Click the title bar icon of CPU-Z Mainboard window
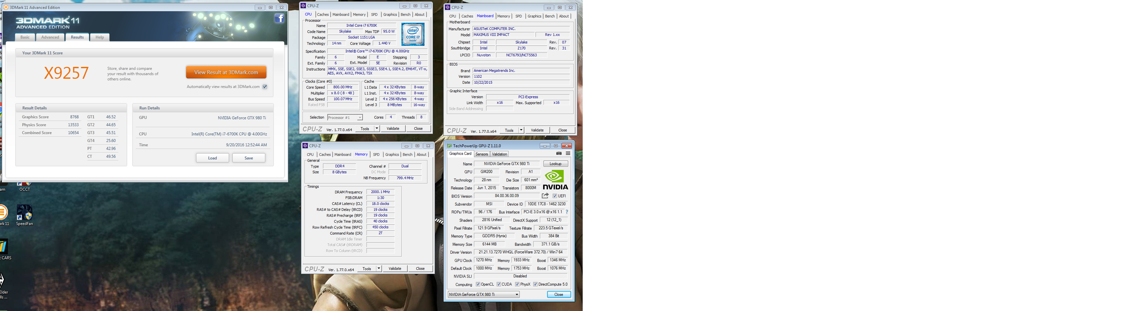Screen dimensions: 1139x311 tap(448, 7)
